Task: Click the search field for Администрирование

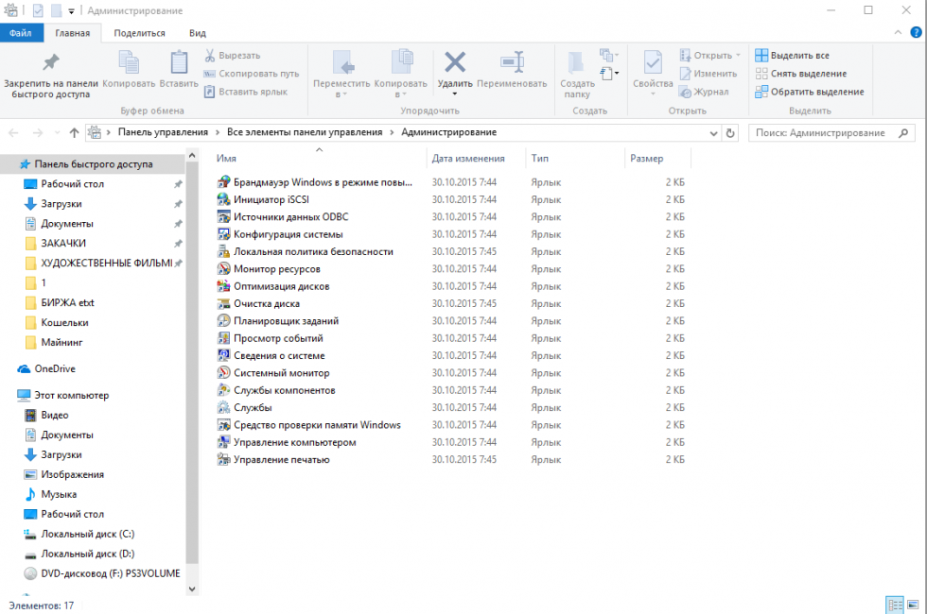Action: pos(831,133)
